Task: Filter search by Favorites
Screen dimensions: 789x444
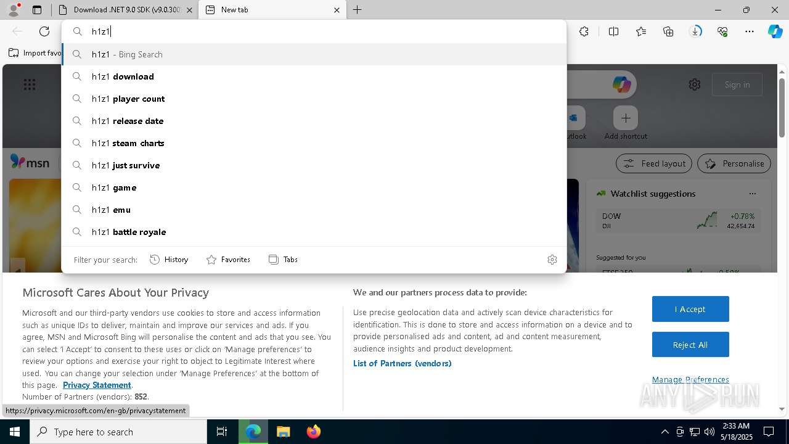Action: [228, 260]
